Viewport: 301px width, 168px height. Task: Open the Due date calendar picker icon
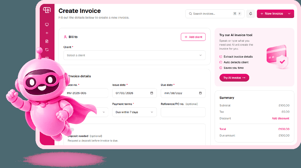200,93
